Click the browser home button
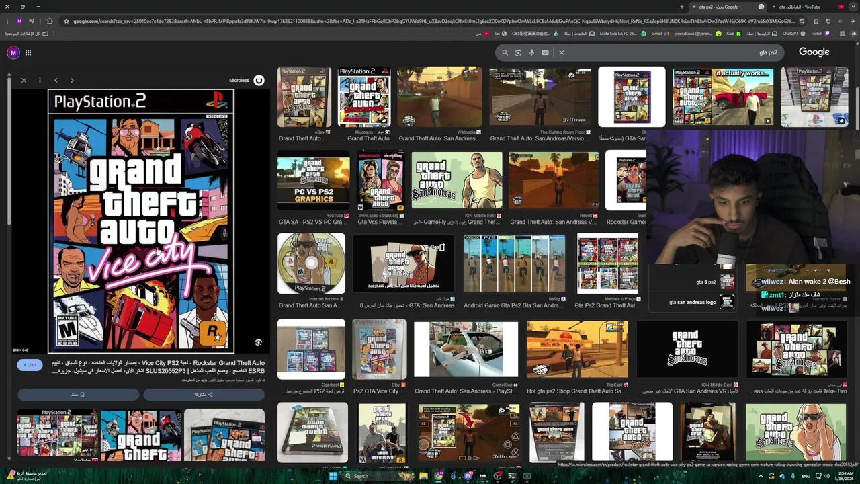 pyautogui.click(x=816, y=21)
